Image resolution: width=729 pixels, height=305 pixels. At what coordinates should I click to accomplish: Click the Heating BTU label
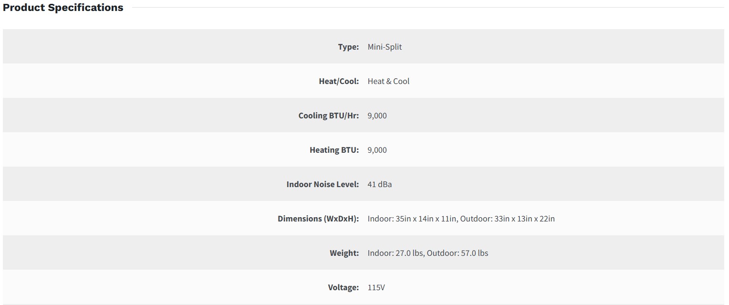[334, 150]
